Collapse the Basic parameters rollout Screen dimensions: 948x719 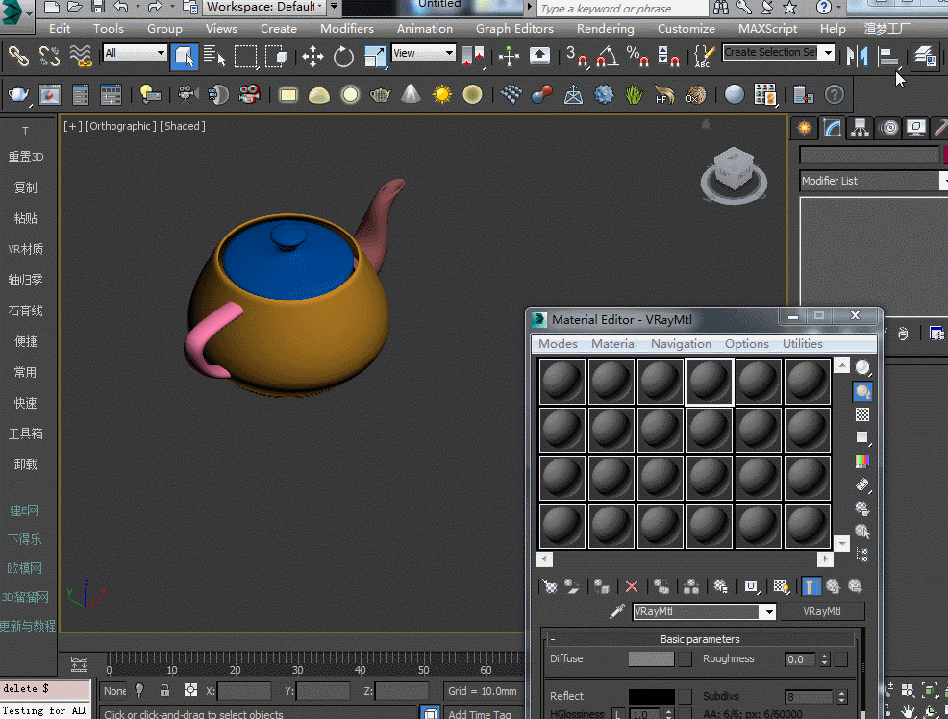pos(553,639)
